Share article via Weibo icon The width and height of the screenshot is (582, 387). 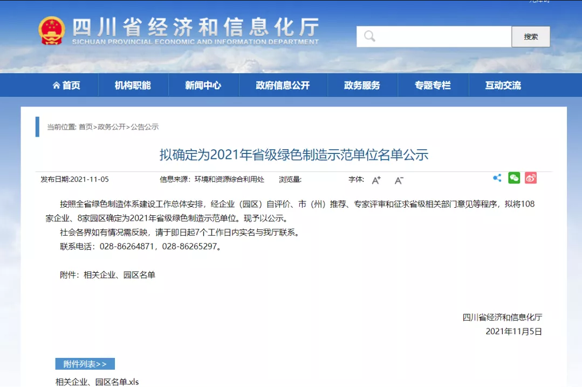pos(531,178)
